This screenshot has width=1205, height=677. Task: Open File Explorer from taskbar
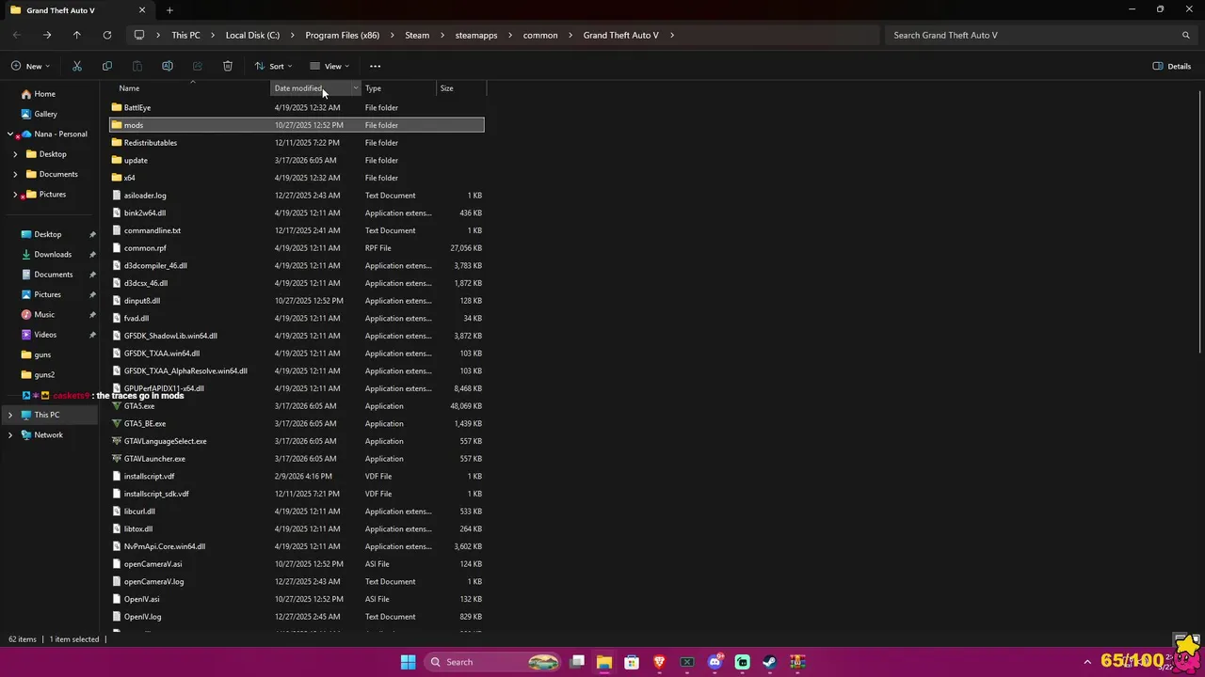pos(604,662)
